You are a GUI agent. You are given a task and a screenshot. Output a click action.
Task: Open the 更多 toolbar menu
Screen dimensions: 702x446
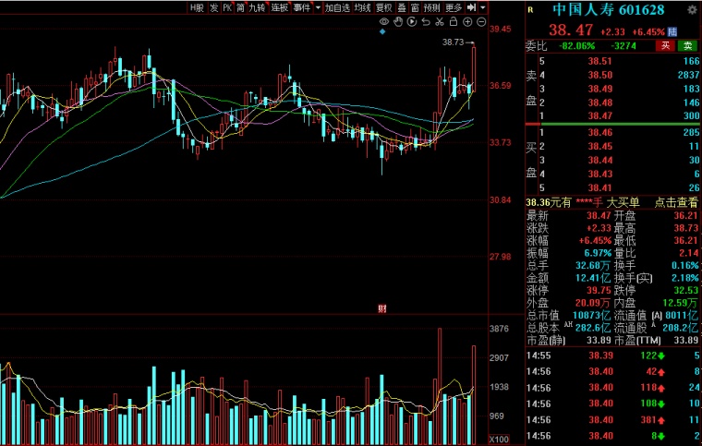pyautogui.click(x=454, y=7)
